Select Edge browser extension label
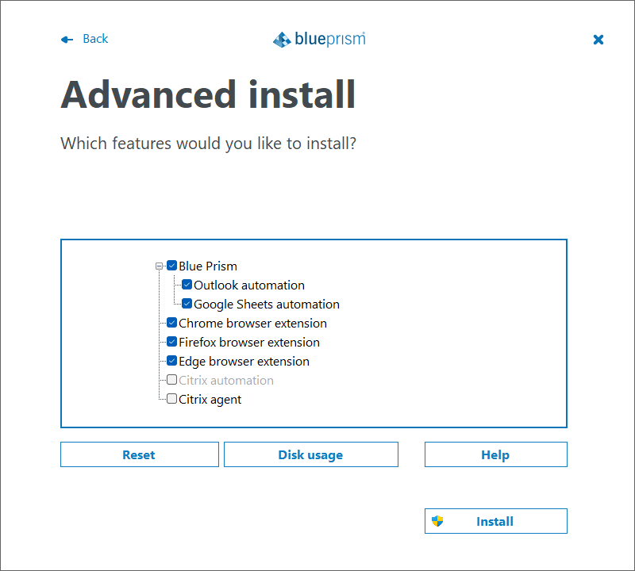 click(244, 362)
